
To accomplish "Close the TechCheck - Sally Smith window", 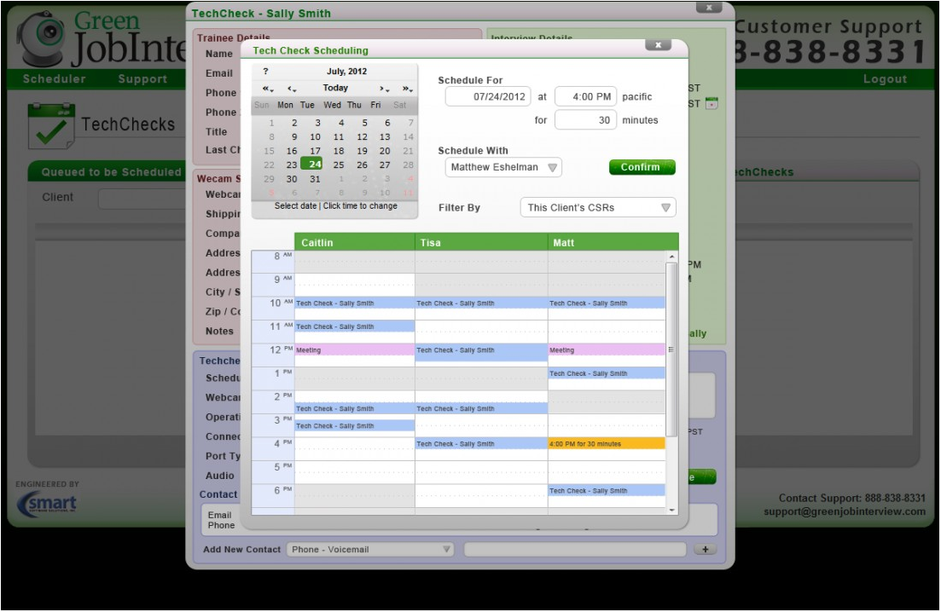I will [709, 8].
